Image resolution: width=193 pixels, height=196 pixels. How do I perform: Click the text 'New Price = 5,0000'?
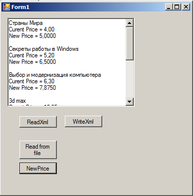coord(32,36)
